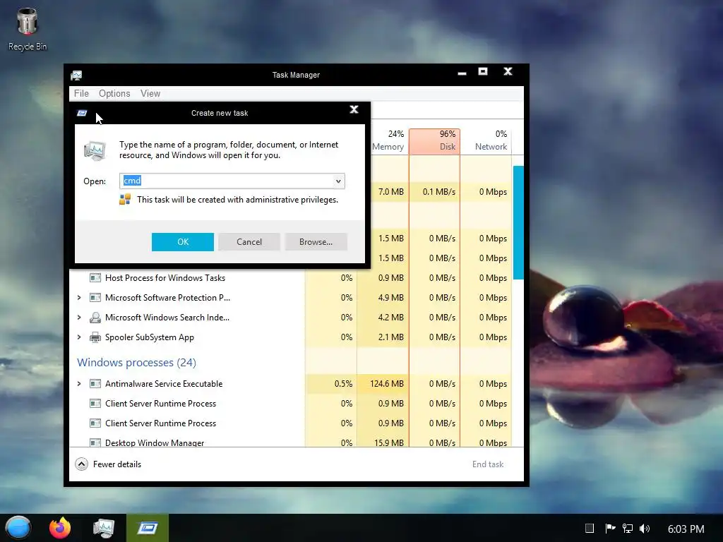Collapse with the Fewer details chevron
This screenshot has width=723, height=542.
point(82,464)
